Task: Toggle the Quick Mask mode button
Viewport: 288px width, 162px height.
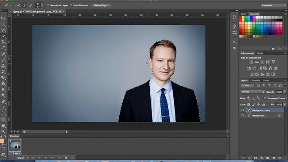Action: click(x=3, y=148)
